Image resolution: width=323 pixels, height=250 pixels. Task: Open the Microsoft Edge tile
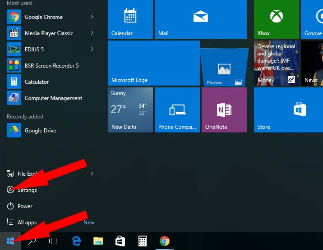154,63
